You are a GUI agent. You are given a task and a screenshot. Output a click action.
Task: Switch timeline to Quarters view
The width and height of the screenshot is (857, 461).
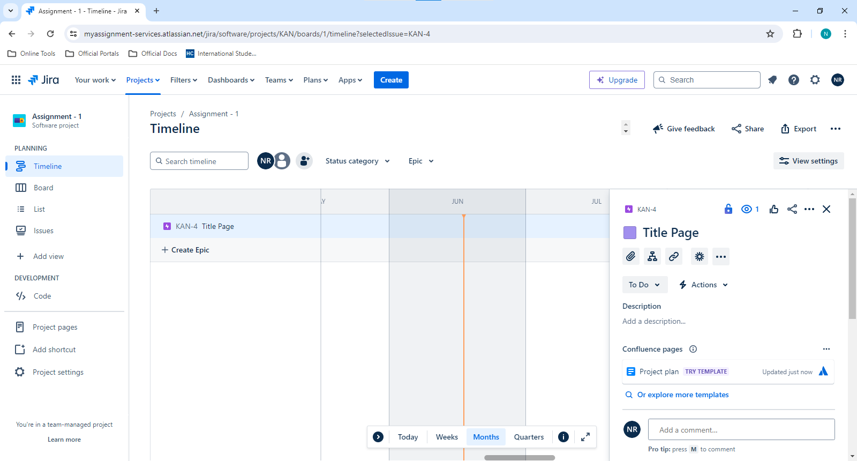(x=529, y=437)
